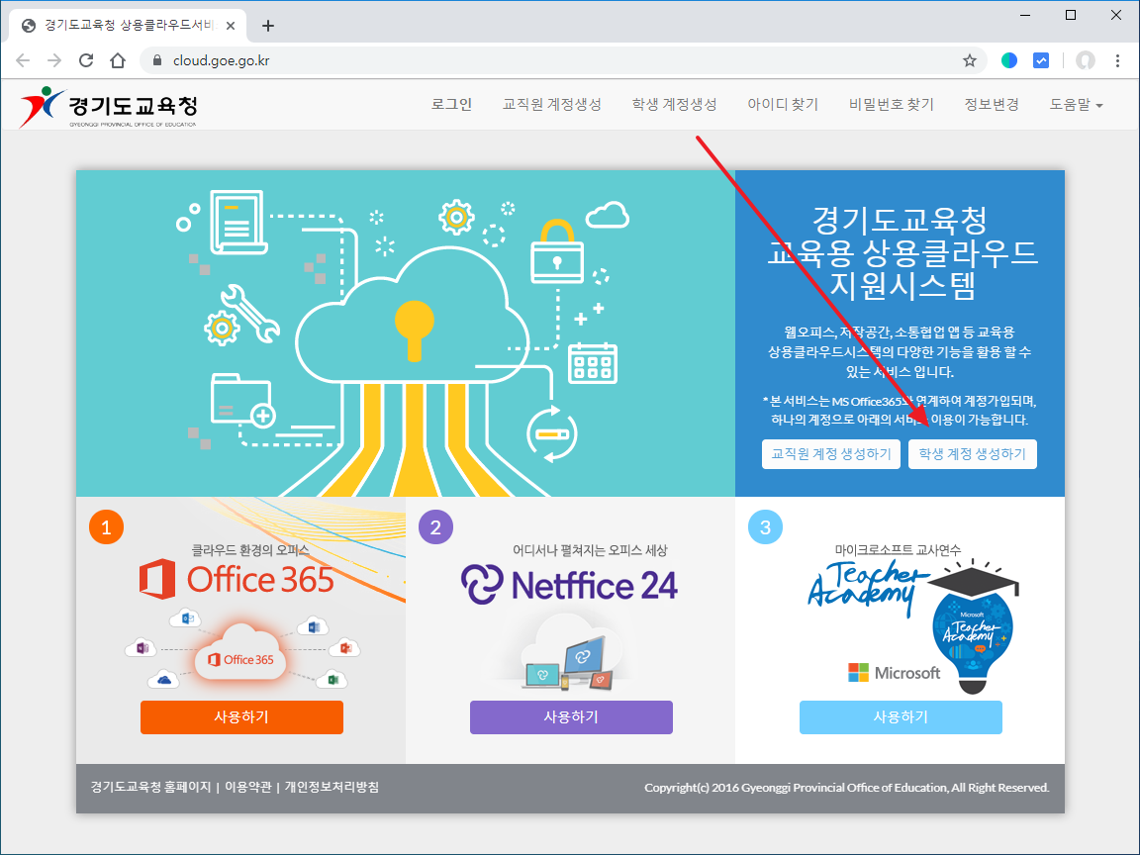The width and height of the screenshot is (1140, 855).
Task: Close the 경기도교육청 browser tab
Action: (231, 26)
